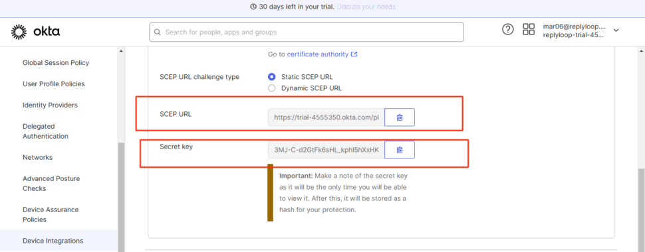Open Delegated Authentication in sidebar
Image resolution: width=645 pixels, height=252 pixels.
pos(46,131)
